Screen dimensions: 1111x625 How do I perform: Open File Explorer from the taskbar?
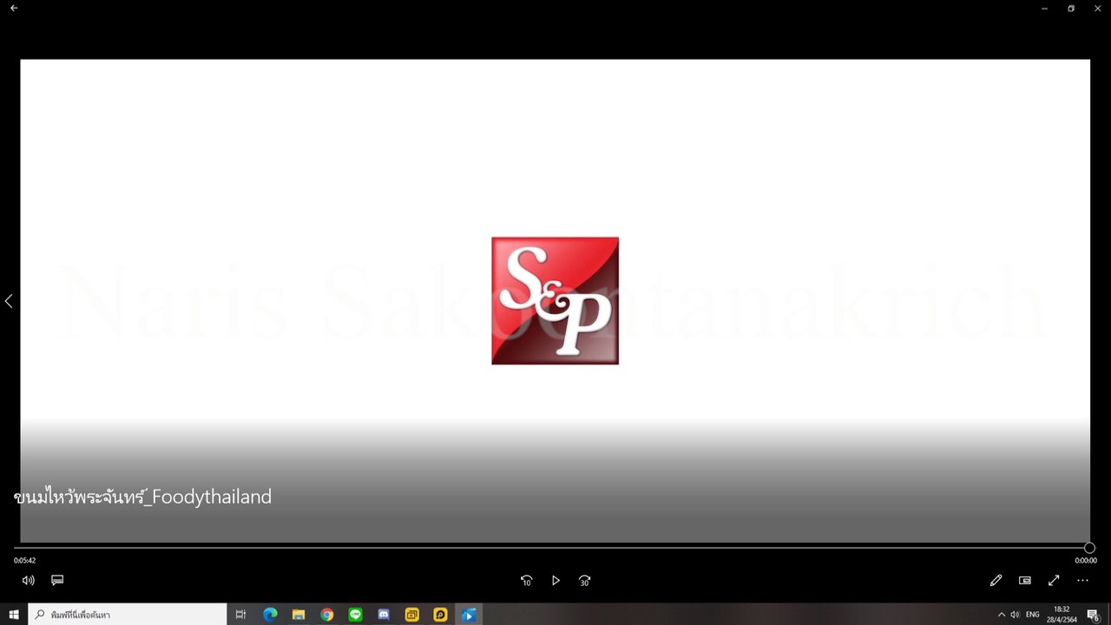(299, 615)
